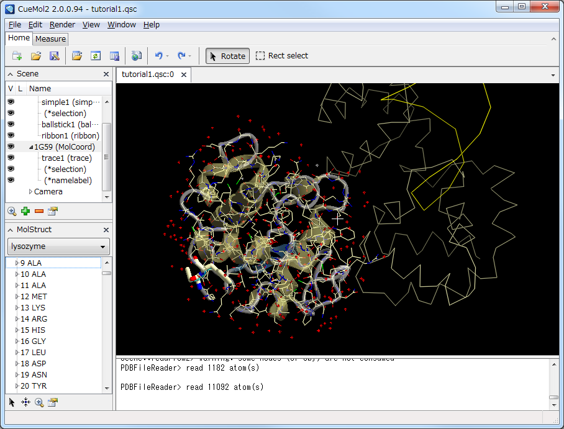Open the Render menu
Viewport: 564px width, 429px height.
pyautogui.click(x=62, y=24)
